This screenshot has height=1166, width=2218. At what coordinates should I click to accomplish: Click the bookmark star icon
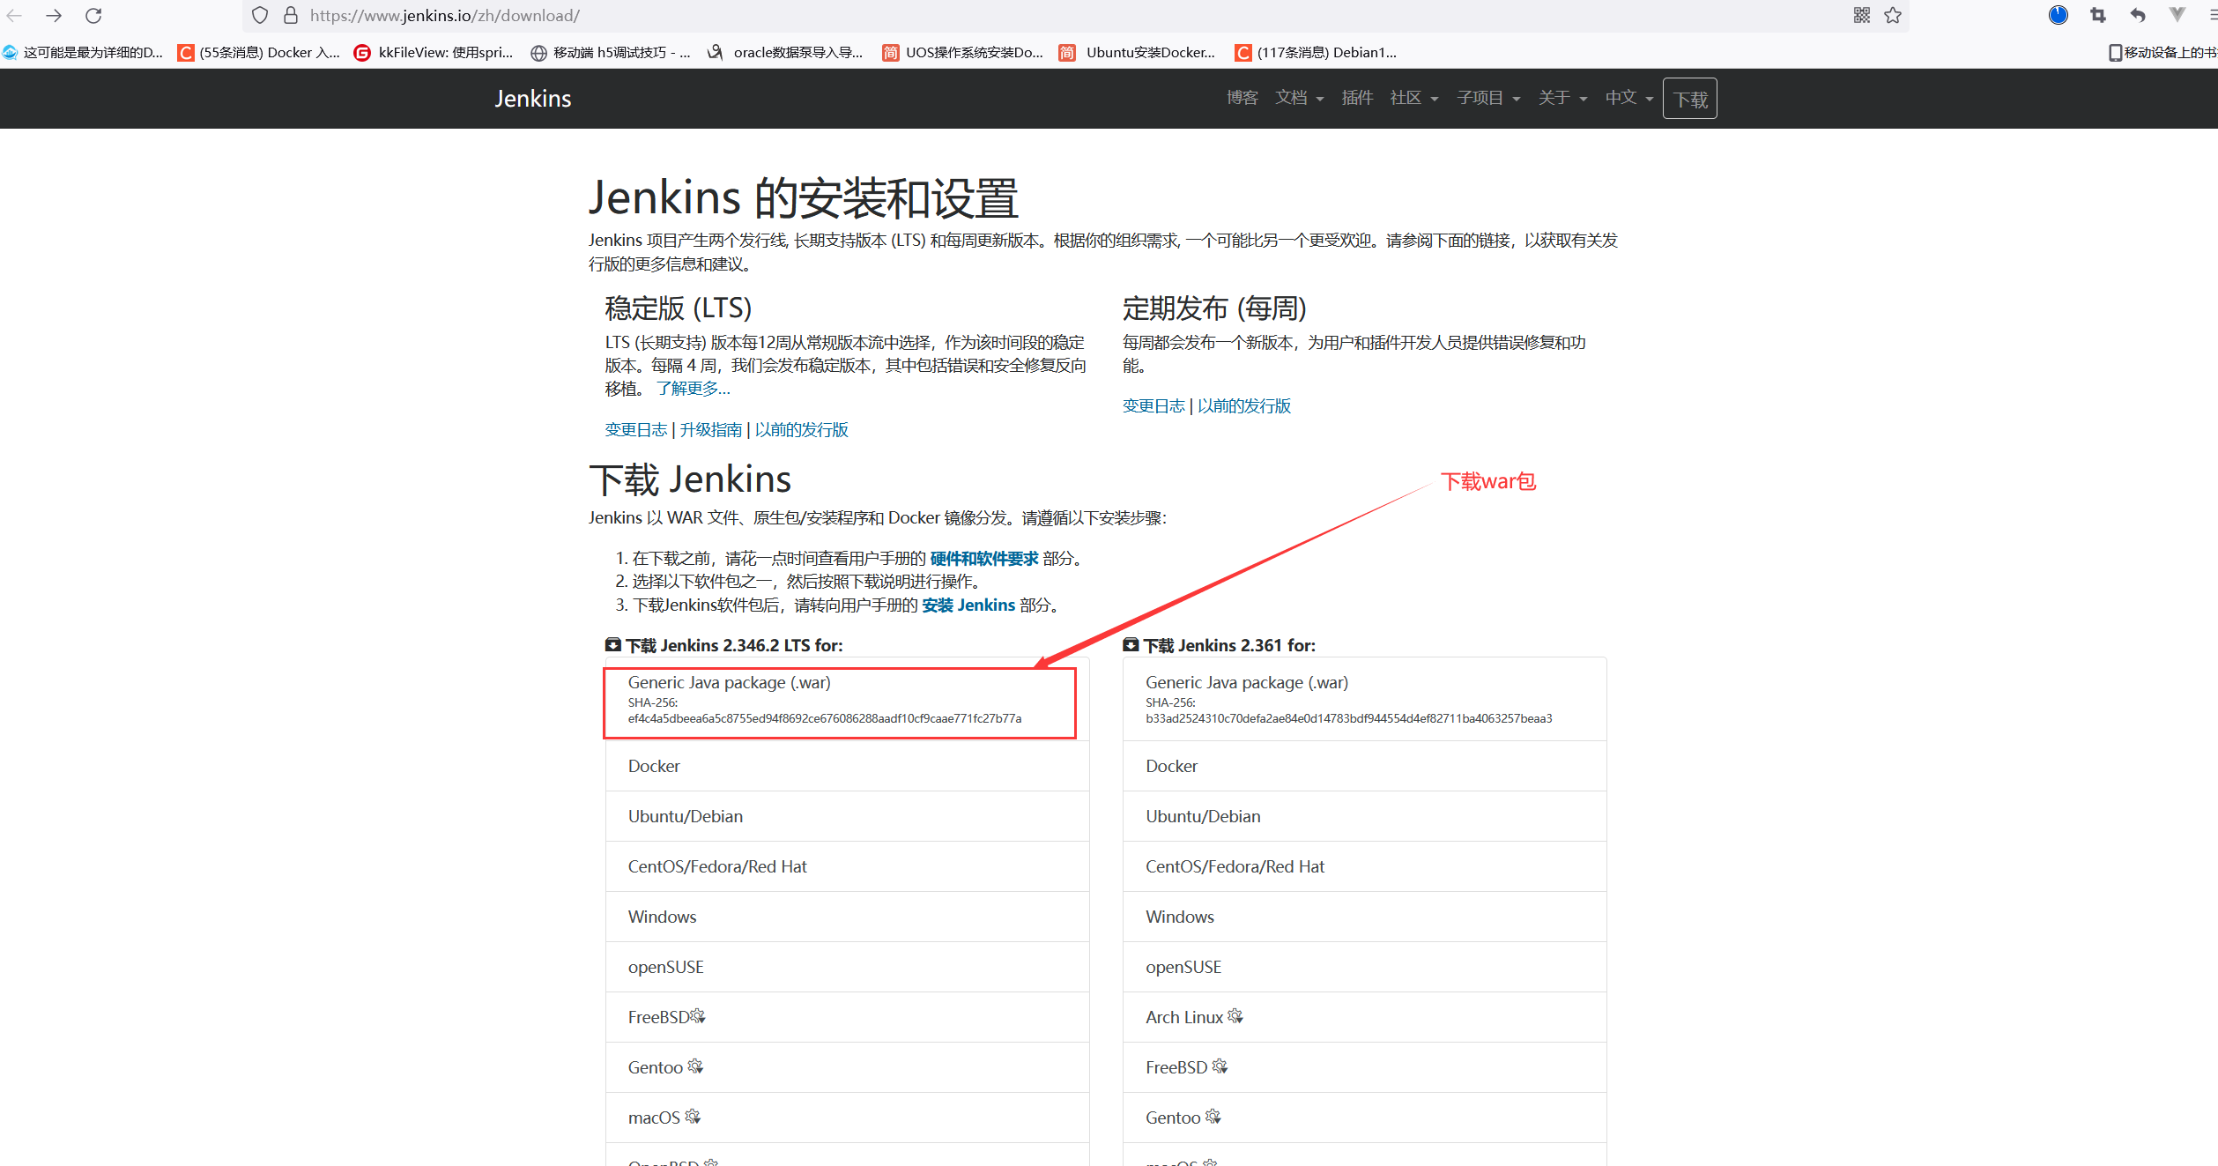point(1893,16)
